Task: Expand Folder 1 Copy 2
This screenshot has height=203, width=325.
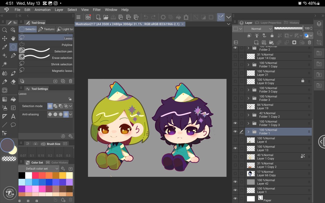Action: click(x=248, y=115)
